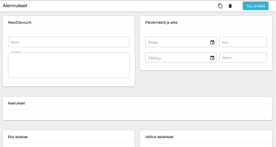The image size is (276, 147).
Task: Select the Alkaa start date field
Action: tap(177, 42)
